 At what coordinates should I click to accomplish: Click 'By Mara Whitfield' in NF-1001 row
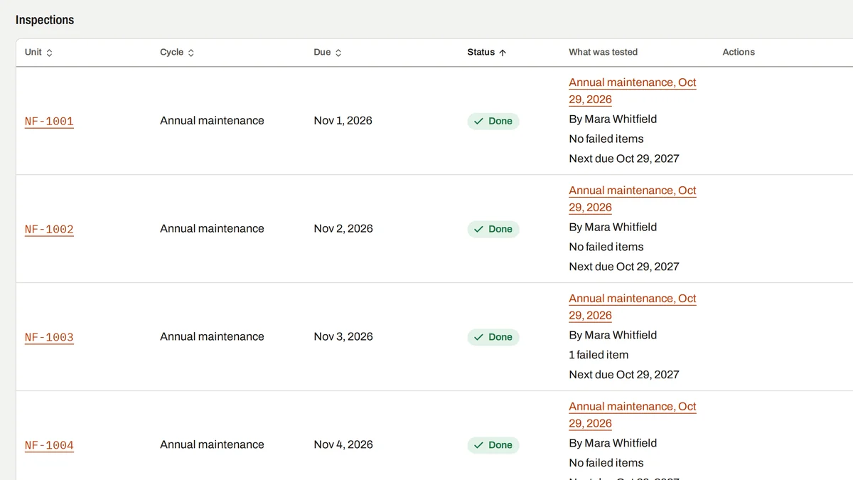(x=613, y=119)
